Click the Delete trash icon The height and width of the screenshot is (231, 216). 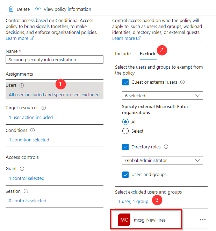pyautogui.click(x=11, y=9)
